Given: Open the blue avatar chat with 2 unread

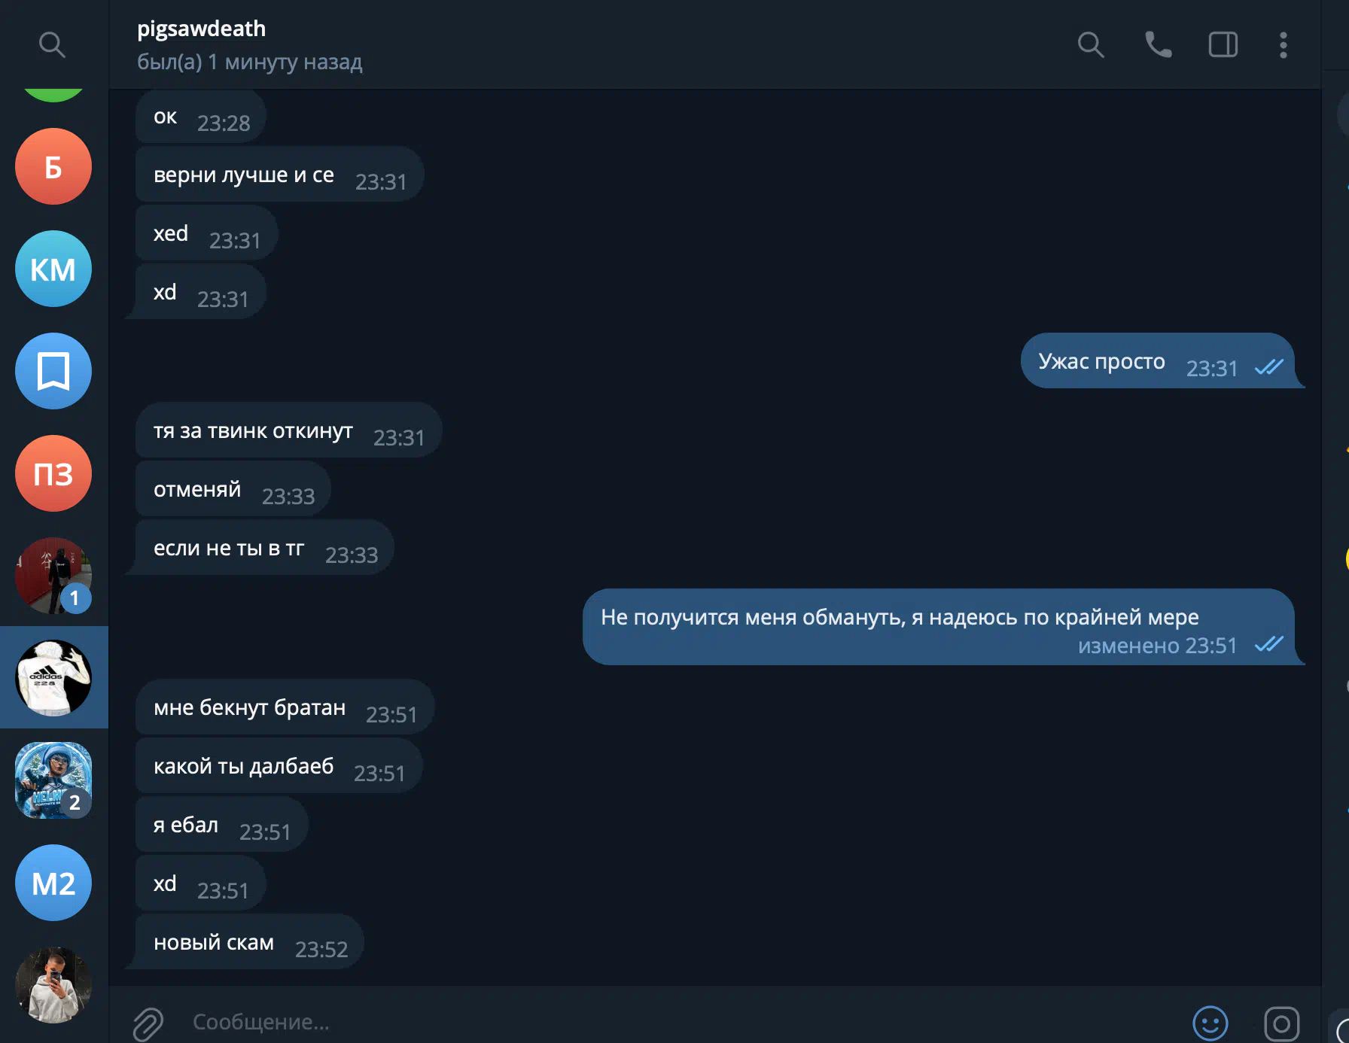Looking at the screenshot, I should 53,780.
